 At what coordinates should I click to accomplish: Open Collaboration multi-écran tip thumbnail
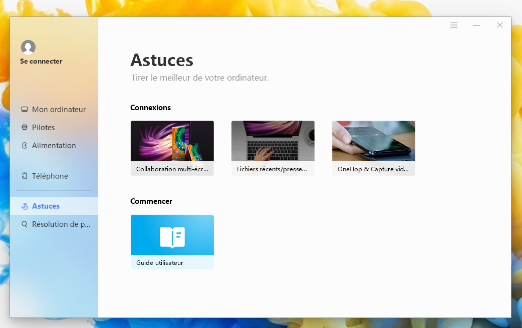click(172, 141)
